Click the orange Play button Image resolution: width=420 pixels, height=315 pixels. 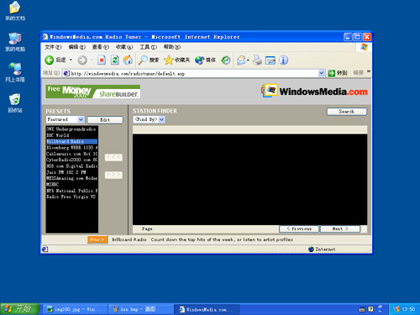click(97, 239)
